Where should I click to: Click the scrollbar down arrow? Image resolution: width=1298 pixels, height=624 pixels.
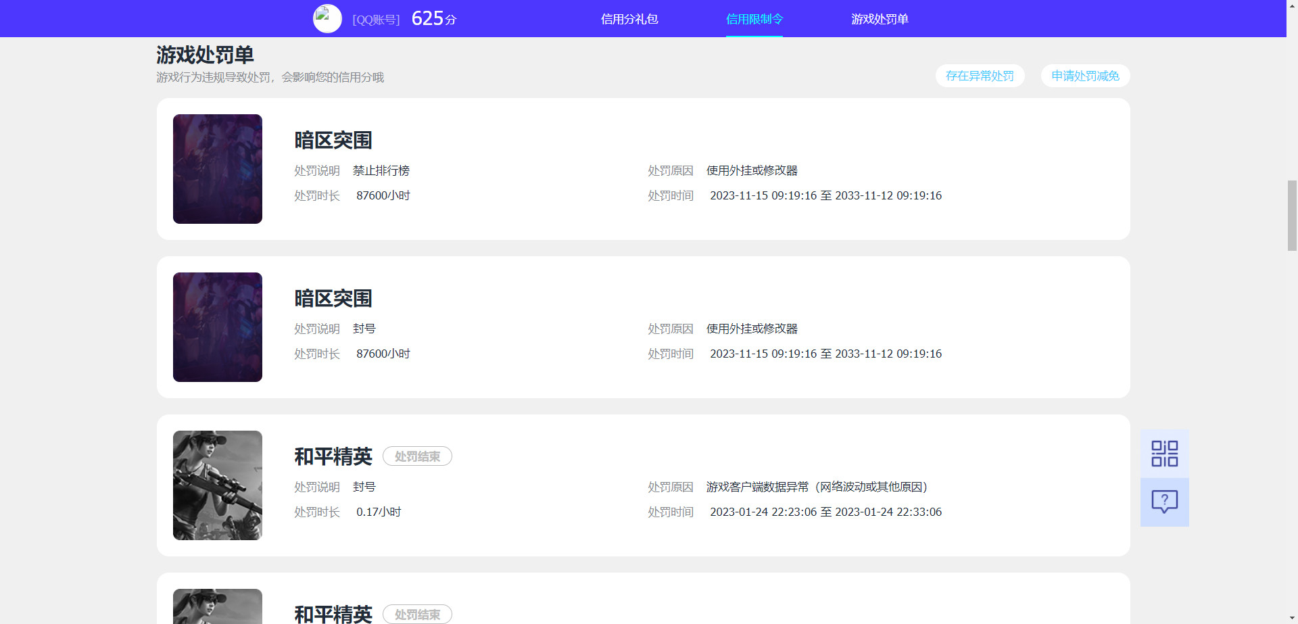(1292, 618)
